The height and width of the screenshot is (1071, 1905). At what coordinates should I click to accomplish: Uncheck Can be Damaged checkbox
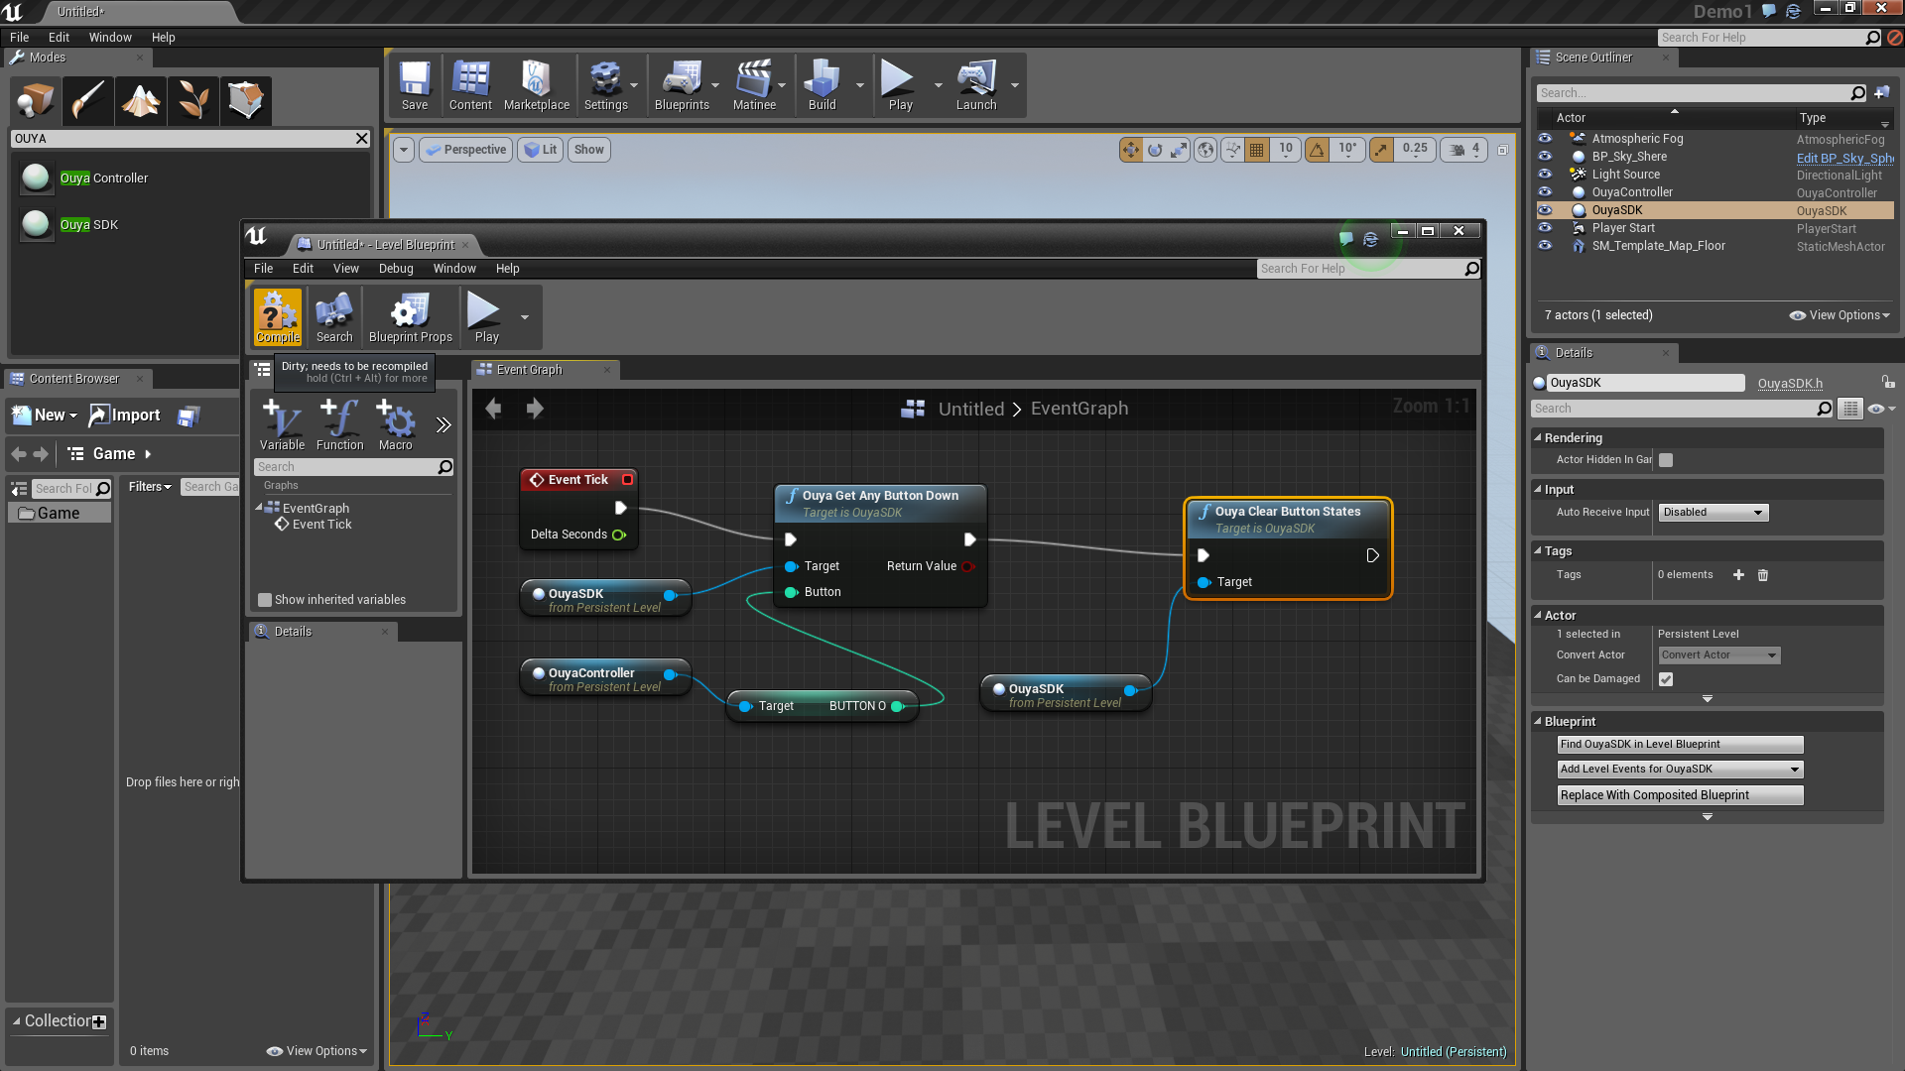point(1666,679)
